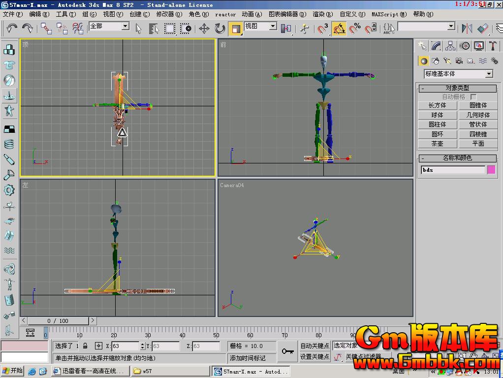This screenshot has height=378, width=503.
Task: Open the Modify panel tab
Action: [x=436, y=46]
